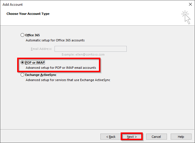The image size is (195, 143).
Task: Click 'Advanced setup for services that use Exchange ActiveSync'
Action: (68, 80)
